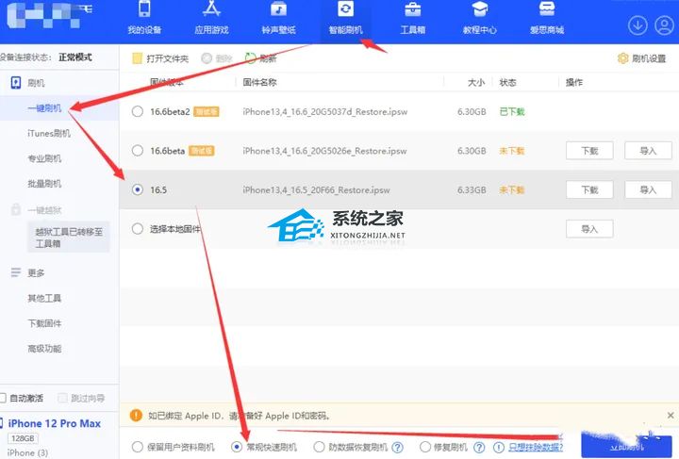Image resolution: width=679 pixels, height=459 pixels.
Task: Tick the 自动激活 auto-activate checkbox
Action: tap(5, 398)
